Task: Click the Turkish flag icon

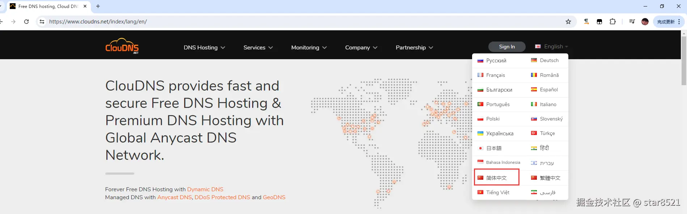Action: coord(534,133)
